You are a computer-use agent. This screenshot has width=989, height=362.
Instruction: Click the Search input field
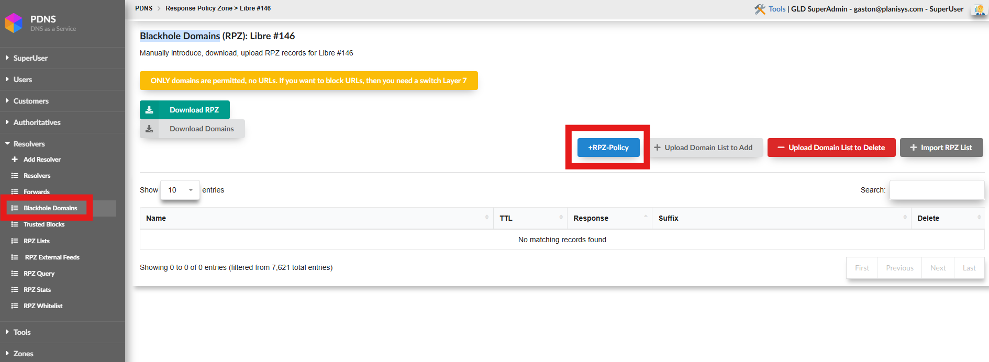pyautogui.click(x=936, y=190)
